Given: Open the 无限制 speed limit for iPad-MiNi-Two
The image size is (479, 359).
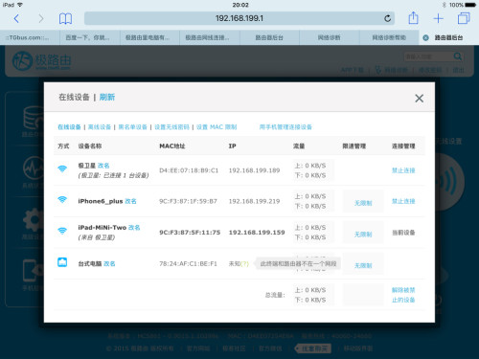Looking at the screenshot, I should click(363, 235).
